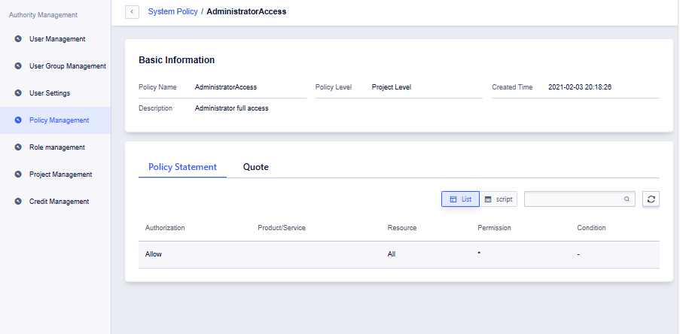Viewport: 680px width, 334px height.
Task: Click the script view icon
Action: [x=488, y=199]
